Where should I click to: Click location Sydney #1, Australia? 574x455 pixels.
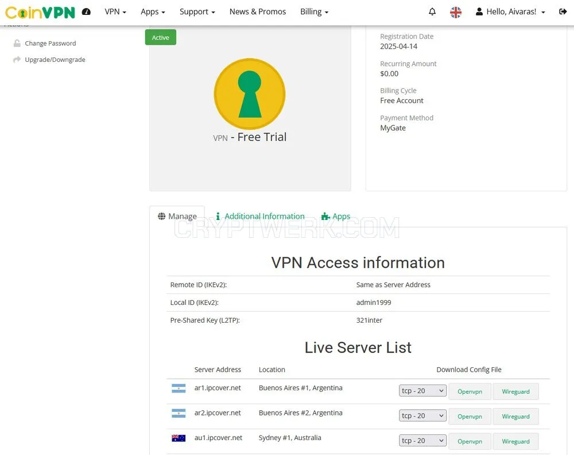(x=290, y=437)
